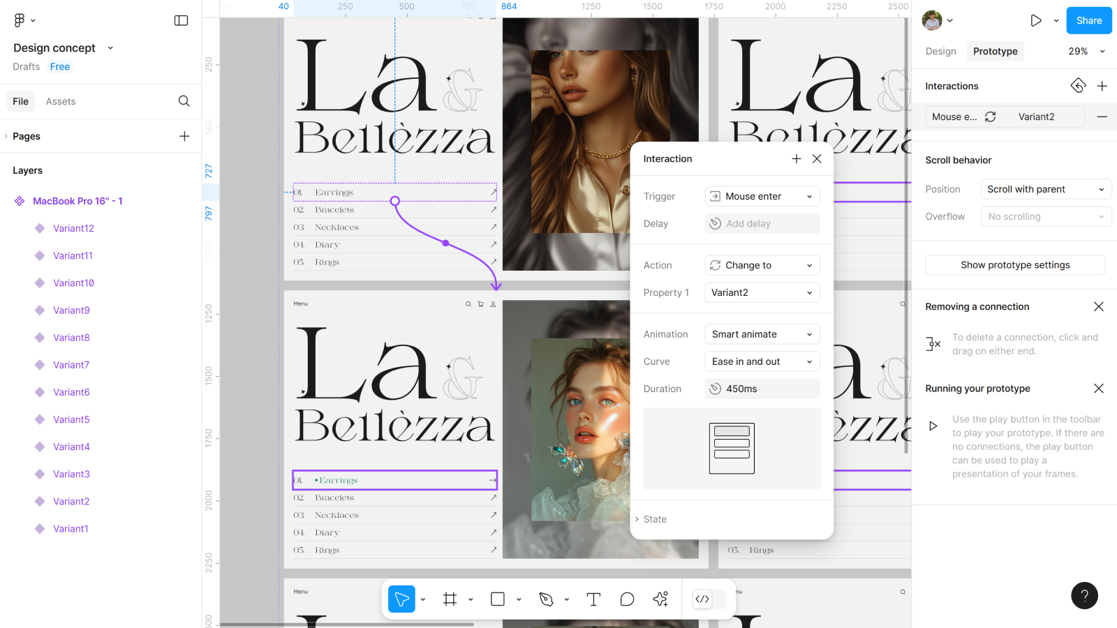
Task: Switch to the Design tab
Action: pyautogui.click(x=940, y=52)
